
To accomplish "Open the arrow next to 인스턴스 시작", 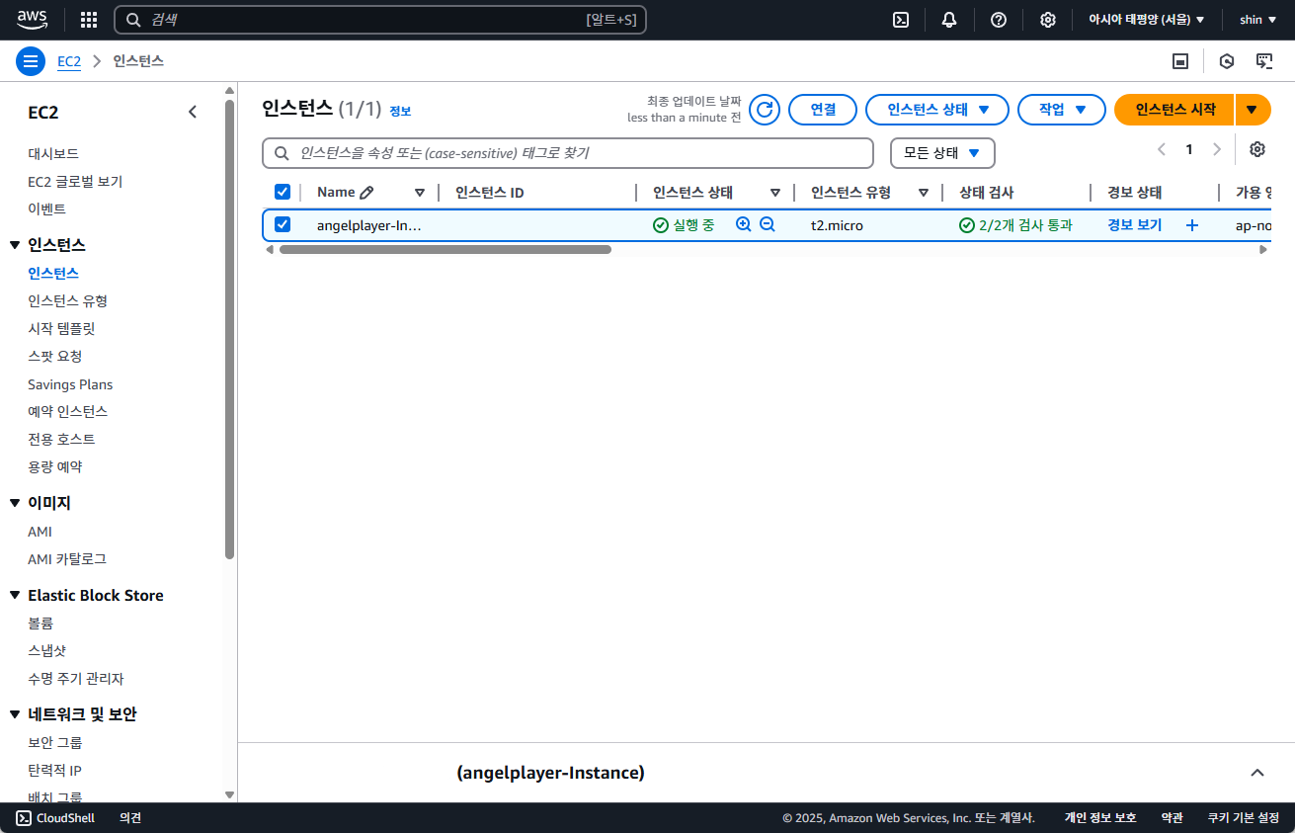I will tap(1253, 110).
